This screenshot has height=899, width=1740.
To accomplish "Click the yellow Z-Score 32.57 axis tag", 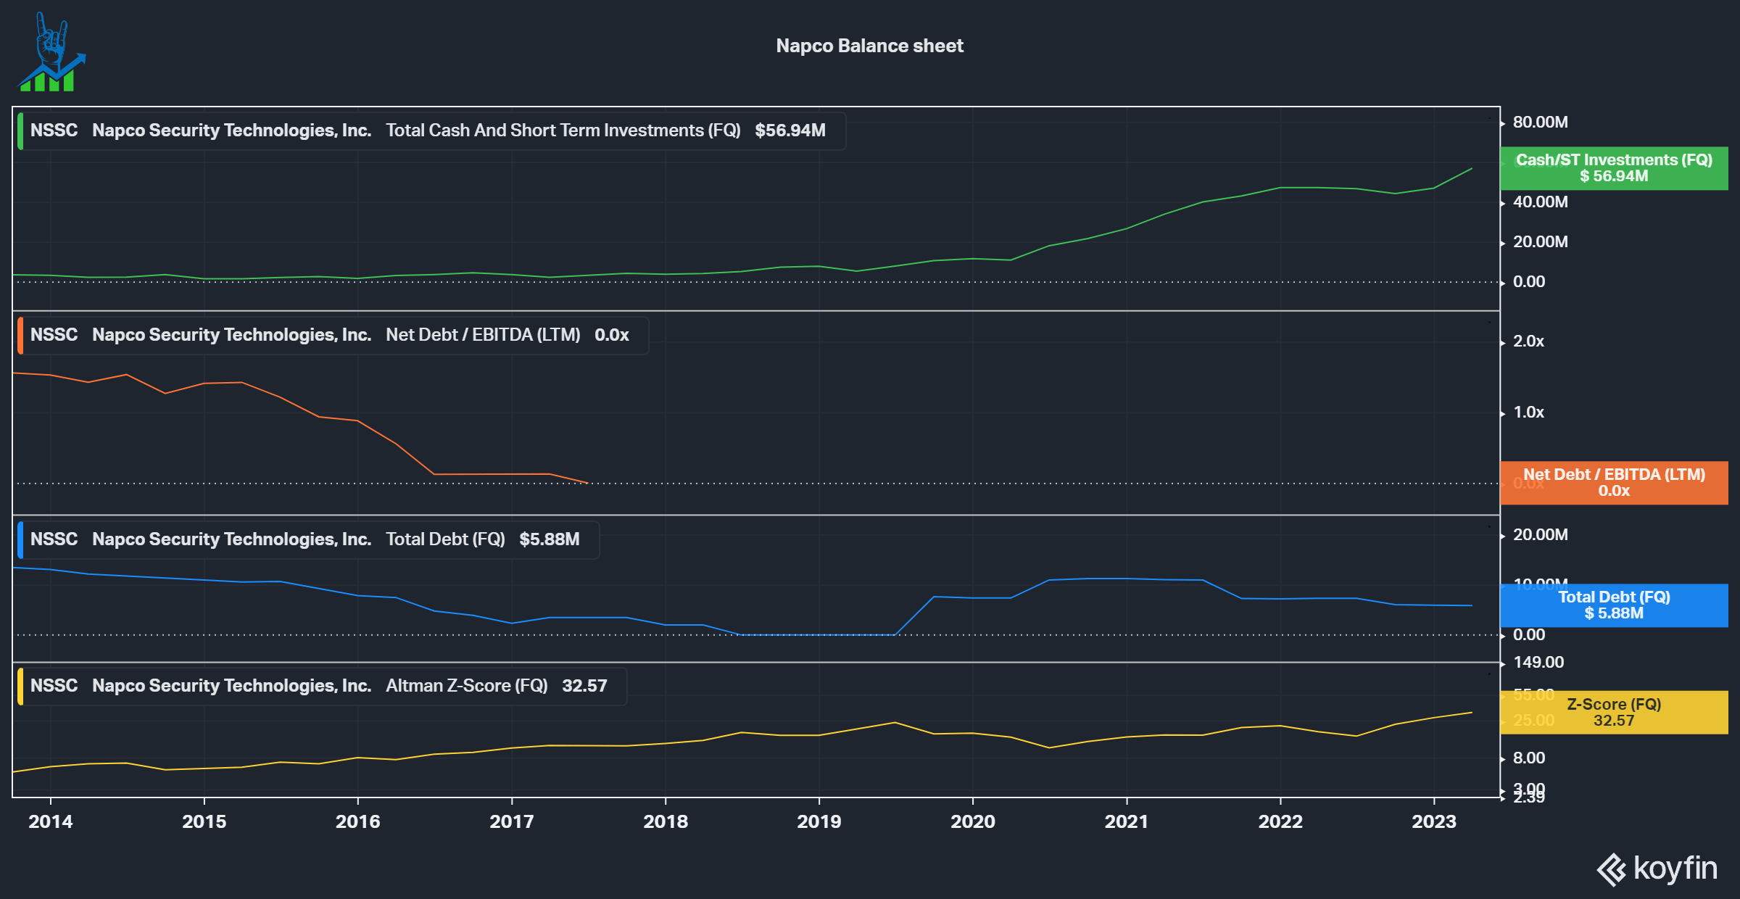I will (1614, 713).
